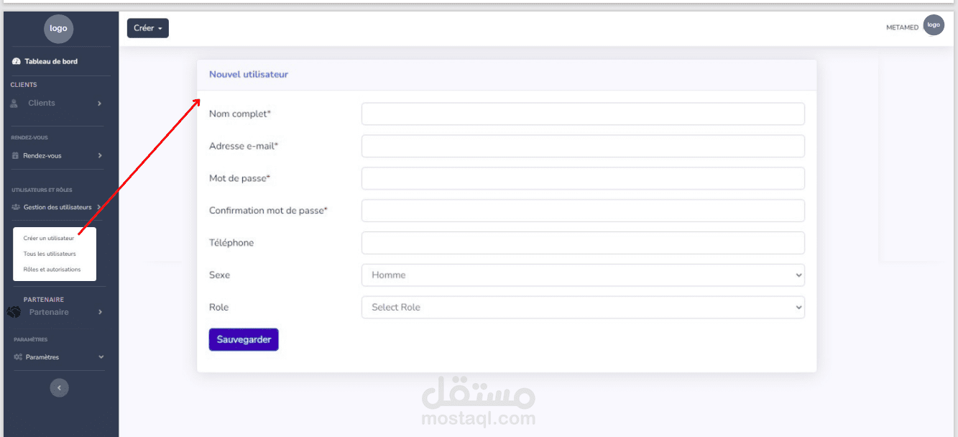Click the Nouvel utilisateur heading
This screenshot has width=958, height=437.
pyautogui.click(x=249, y=74)
